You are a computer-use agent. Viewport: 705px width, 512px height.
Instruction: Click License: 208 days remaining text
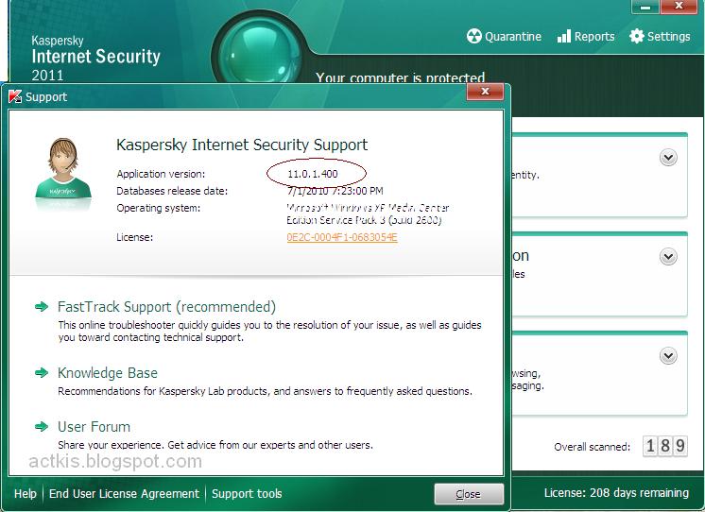pos(616,493)
